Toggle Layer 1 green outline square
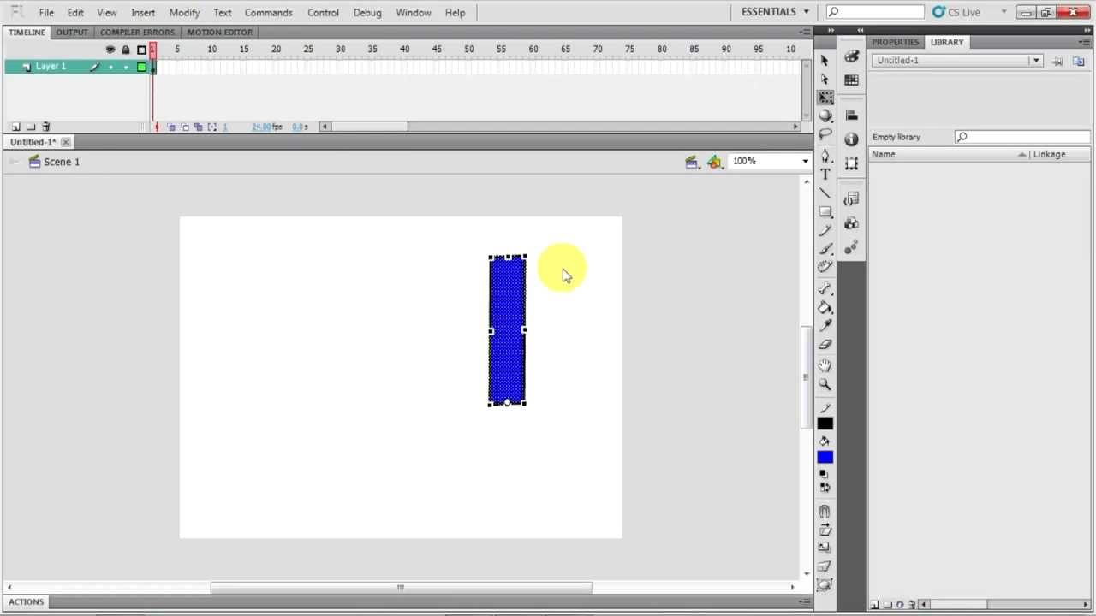 click(x=141, y=67)
